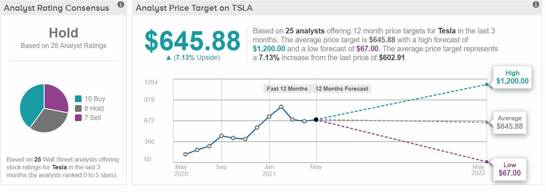Select the 12 Months Forecast label
546x192 pixels.
click(x=342, y=89)
